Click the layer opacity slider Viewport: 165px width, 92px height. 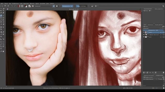pyautogui.click(x=153, y=30)
